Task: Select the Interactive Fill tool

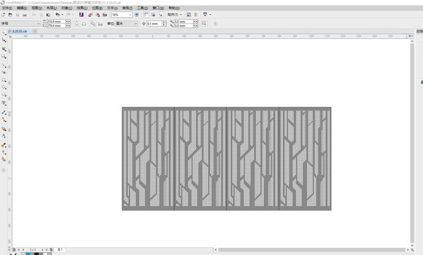Action: 4,152
